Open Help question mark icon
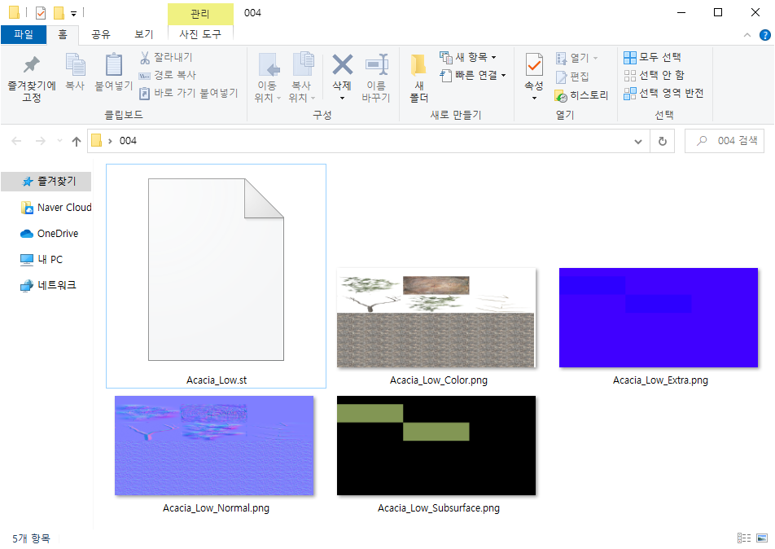 coord(764,35)
